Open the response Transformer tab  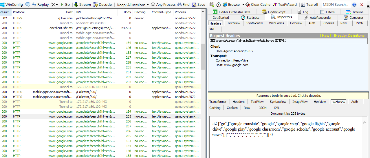coord(218,102)
